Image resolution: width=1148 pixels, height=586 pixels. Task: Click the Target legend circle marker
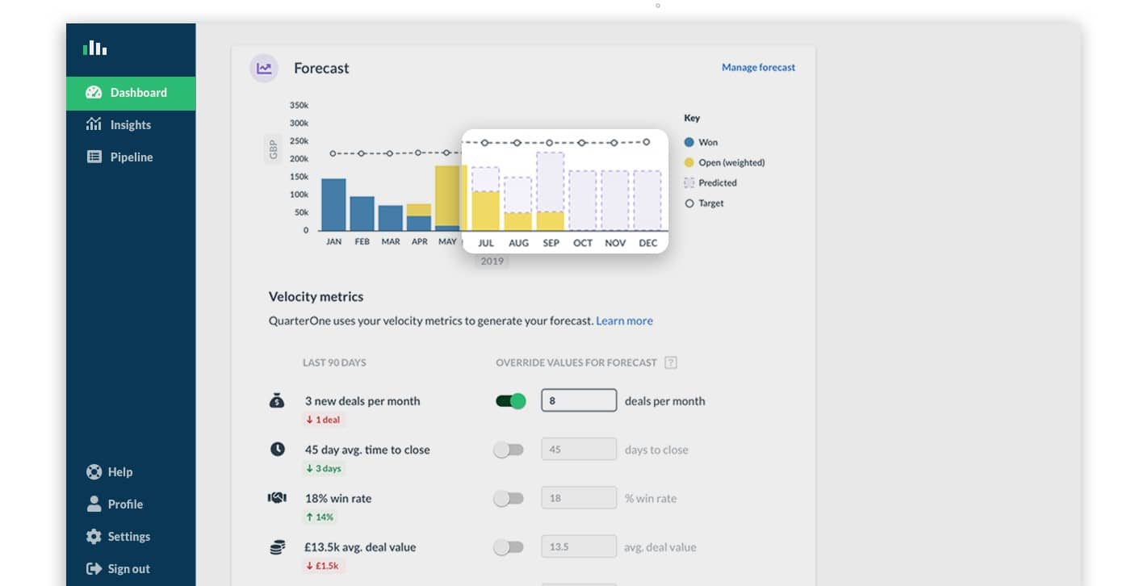coord(689,203)
